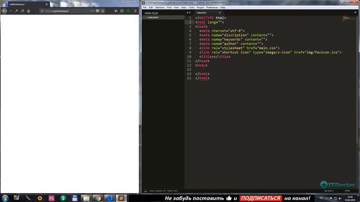Change Tab Size in the status bar
Viewport: 360px width, 202px height.
coord(328,191)
